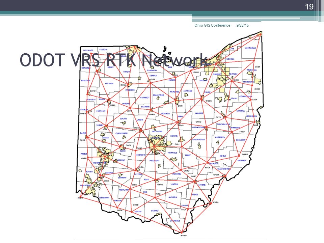The height and width of the screenshot is (243, 324).
Task: Select the SENECA county label
Action: click(x=153, y=76)
